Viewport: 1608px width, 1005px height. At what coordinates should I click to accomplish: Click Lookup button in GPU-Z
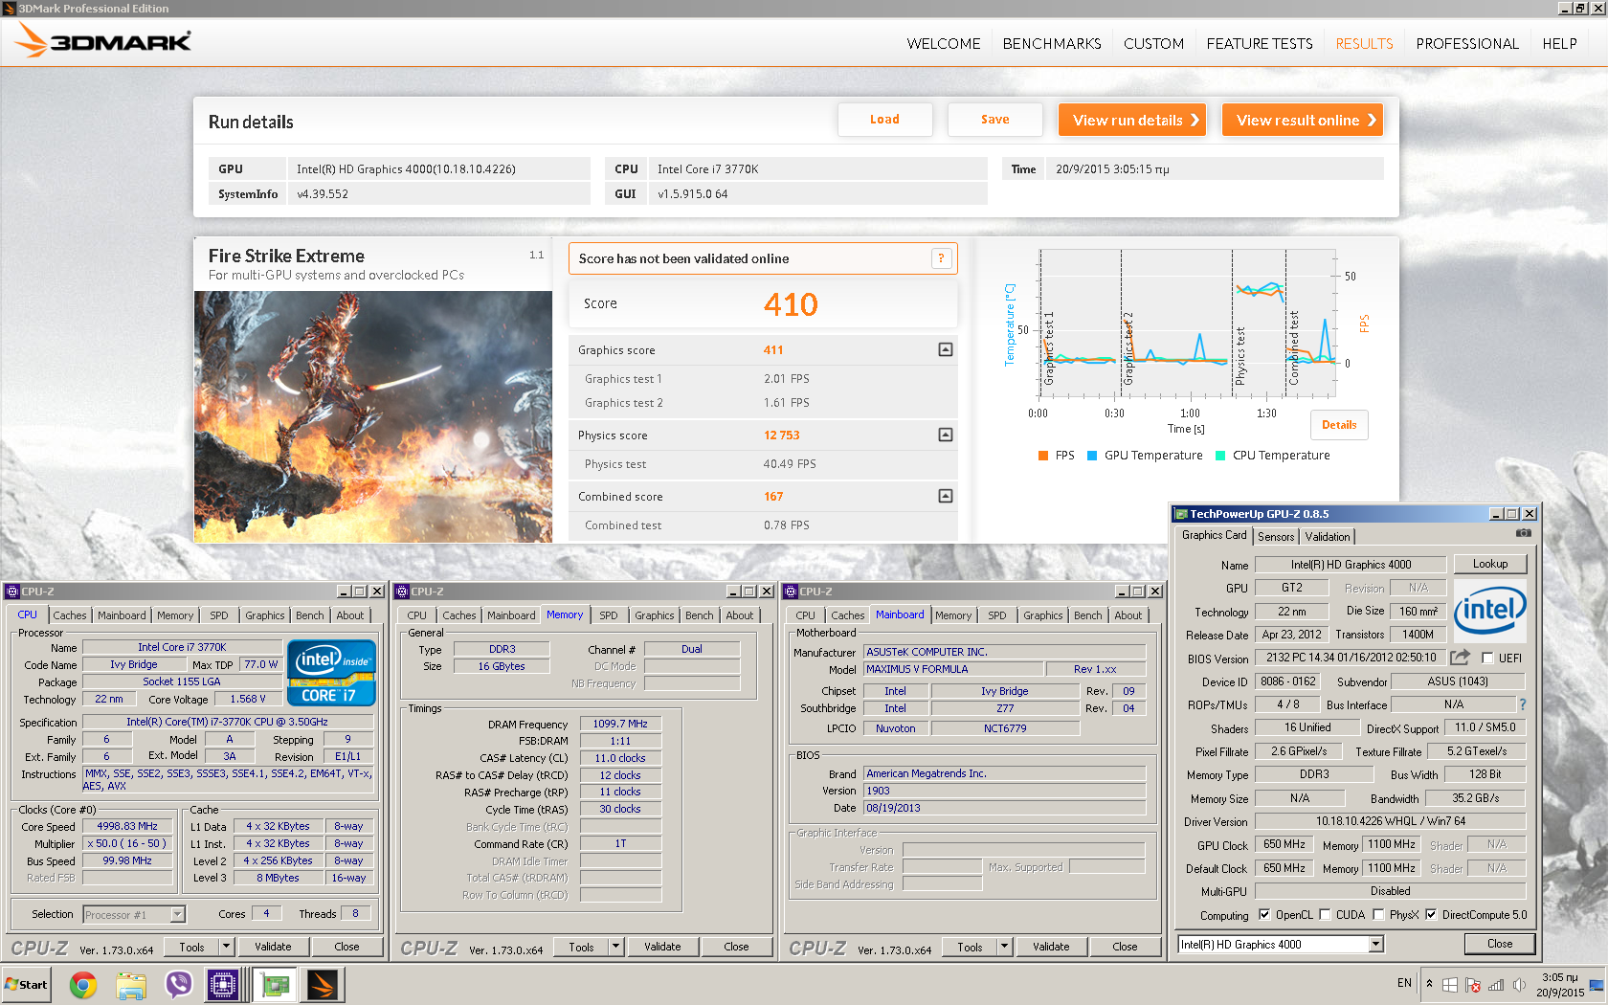(x=1490, y=564)
